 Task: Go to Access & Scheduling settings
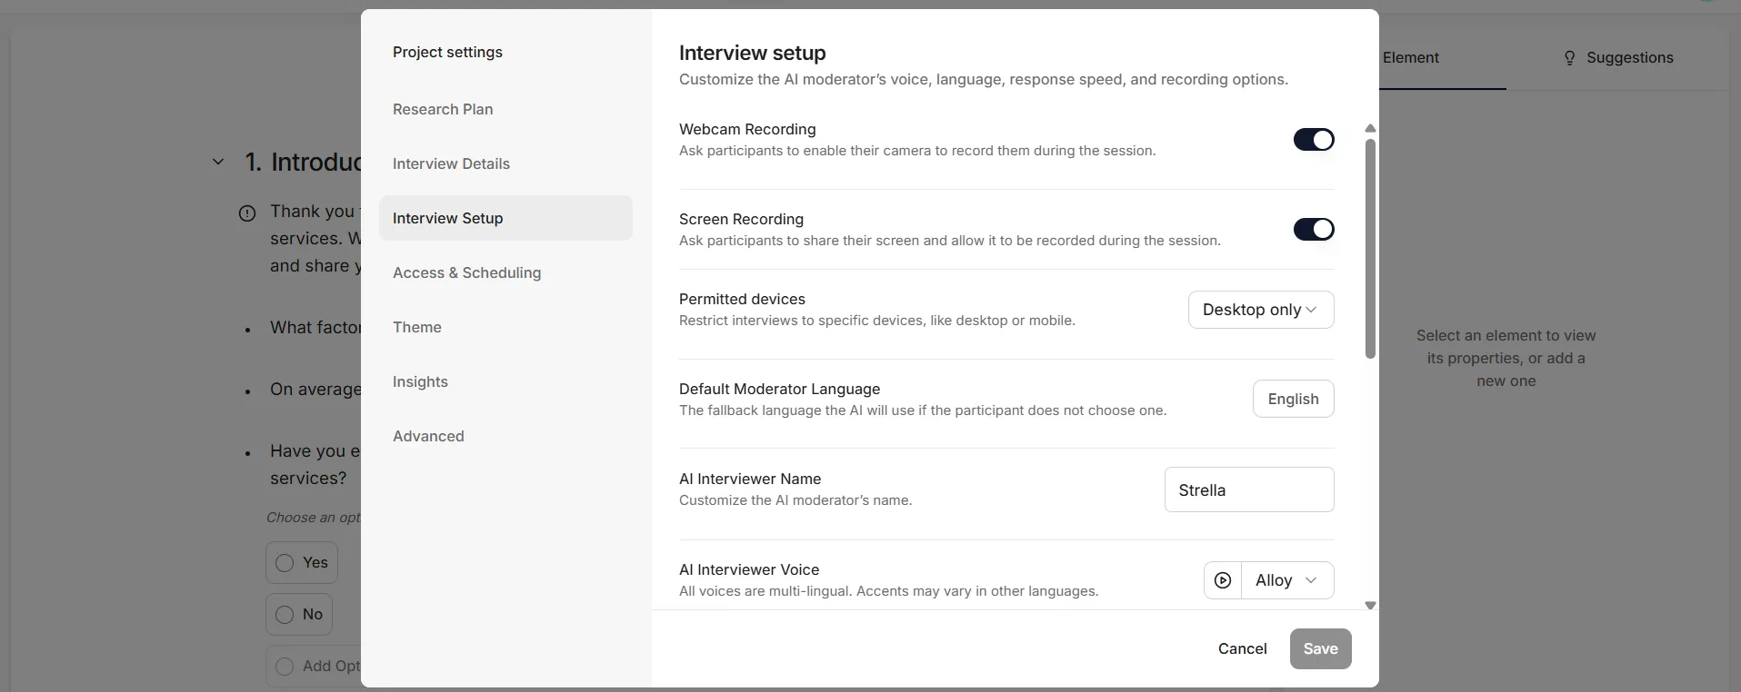[x=466, y=272]
